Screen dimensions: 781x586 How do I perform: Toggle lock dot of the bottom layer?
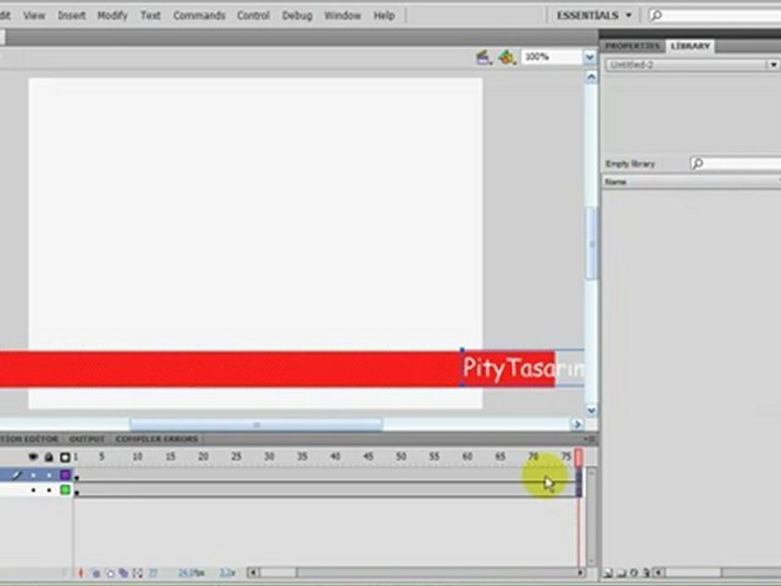49,490
